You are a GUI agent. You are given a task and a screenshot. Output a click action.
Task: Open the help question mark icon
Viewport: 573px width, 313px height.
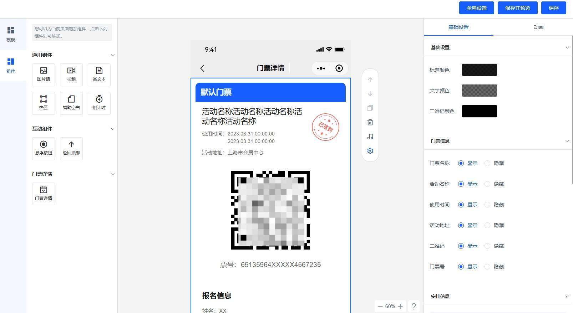click(x=414, y=306)
